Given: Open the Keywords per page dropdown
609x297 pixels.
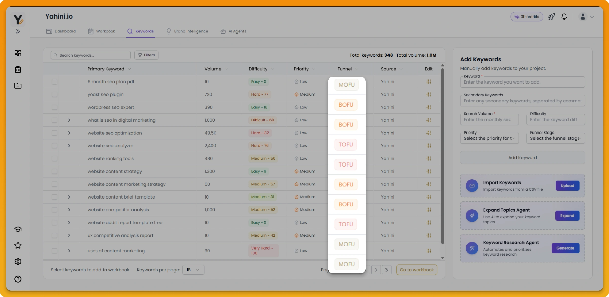Looking at the screenshot, I should pyautogui.click(x=193, y=270).
